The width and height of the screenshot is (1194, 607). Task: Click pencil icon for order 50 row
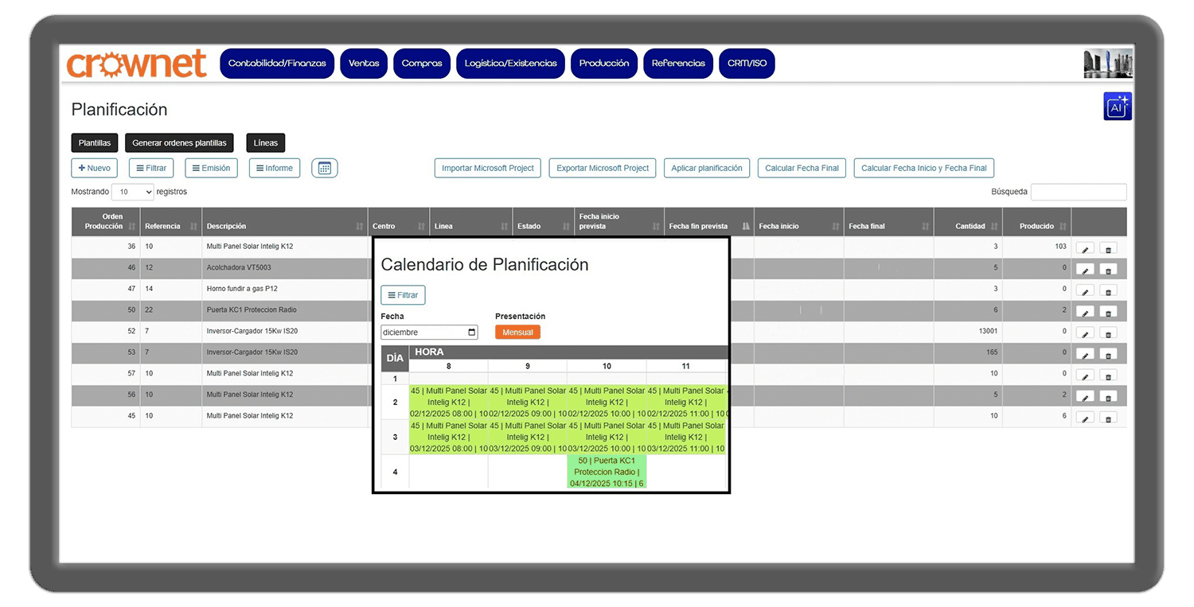tap(1084, 311)
